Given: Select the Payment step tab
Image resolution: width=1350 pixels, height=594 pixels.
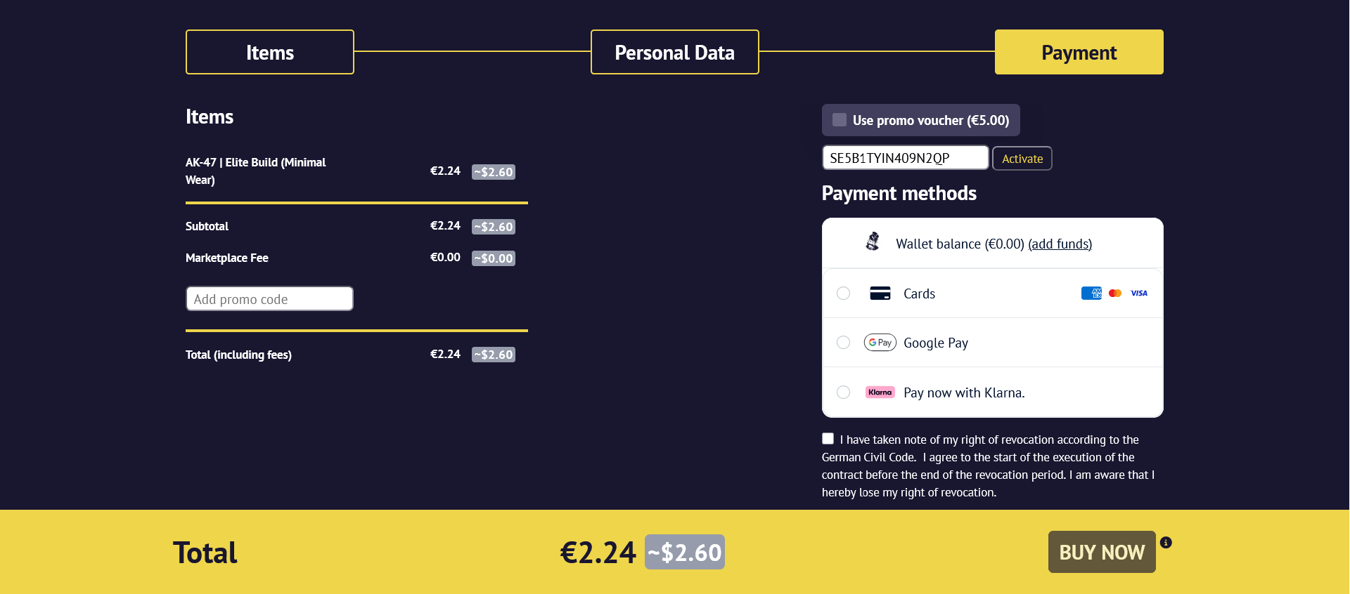Looking at the screenshot, I should pyautogui.click(x=1079, y=52).
